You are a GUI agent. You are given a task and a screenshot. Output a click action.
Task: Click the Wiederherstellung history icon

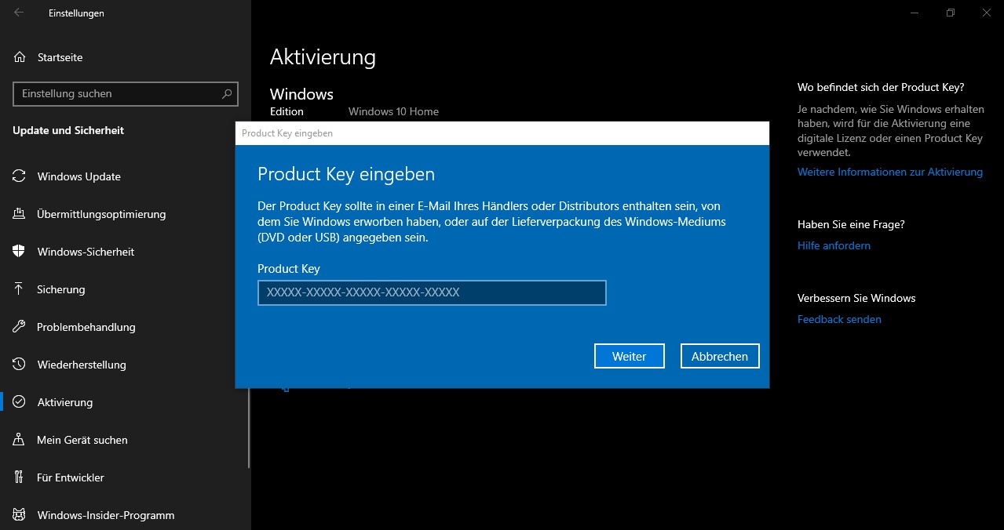(19, 365)
